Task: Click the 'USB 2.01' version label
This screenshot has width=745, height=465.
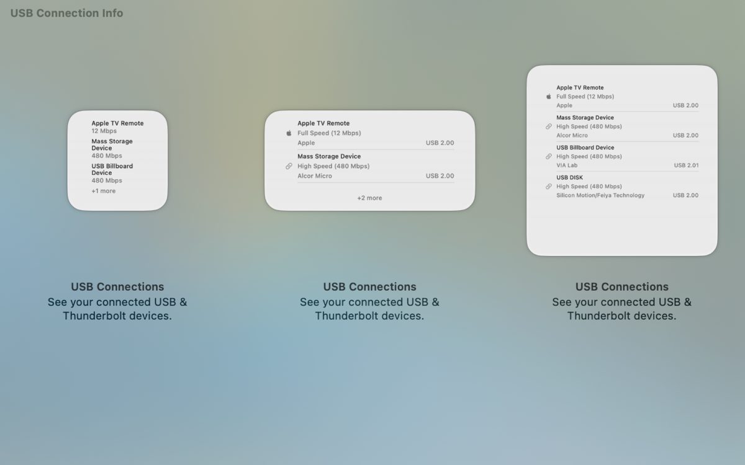Action: click(686, 166)
